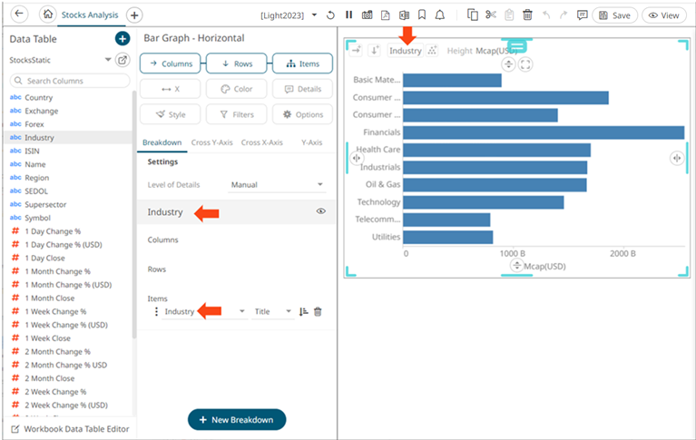Delete the Industry item with trash icon
Viewport: 696px width, 440px height.
318,311
